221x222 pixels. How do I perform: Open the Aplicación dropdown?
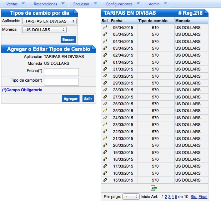[49, 21]
